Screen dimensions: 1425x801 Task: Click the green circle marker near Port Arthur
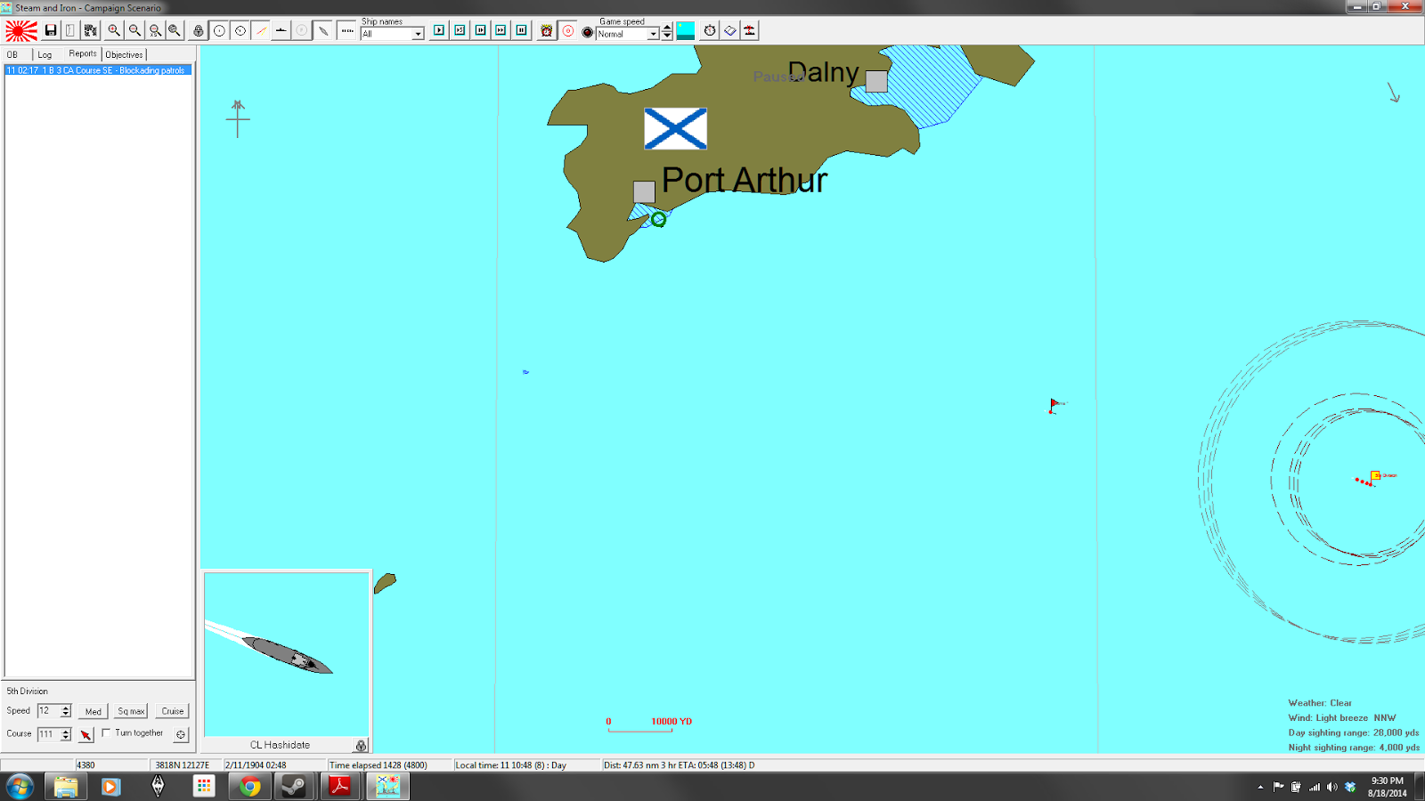click(x=658, y=219)
